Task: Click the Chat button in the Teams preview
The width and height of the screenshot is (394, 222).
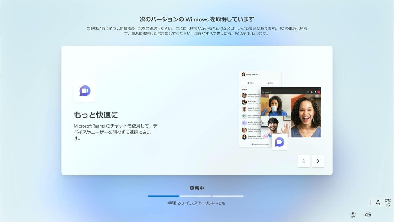Action: 269,83
